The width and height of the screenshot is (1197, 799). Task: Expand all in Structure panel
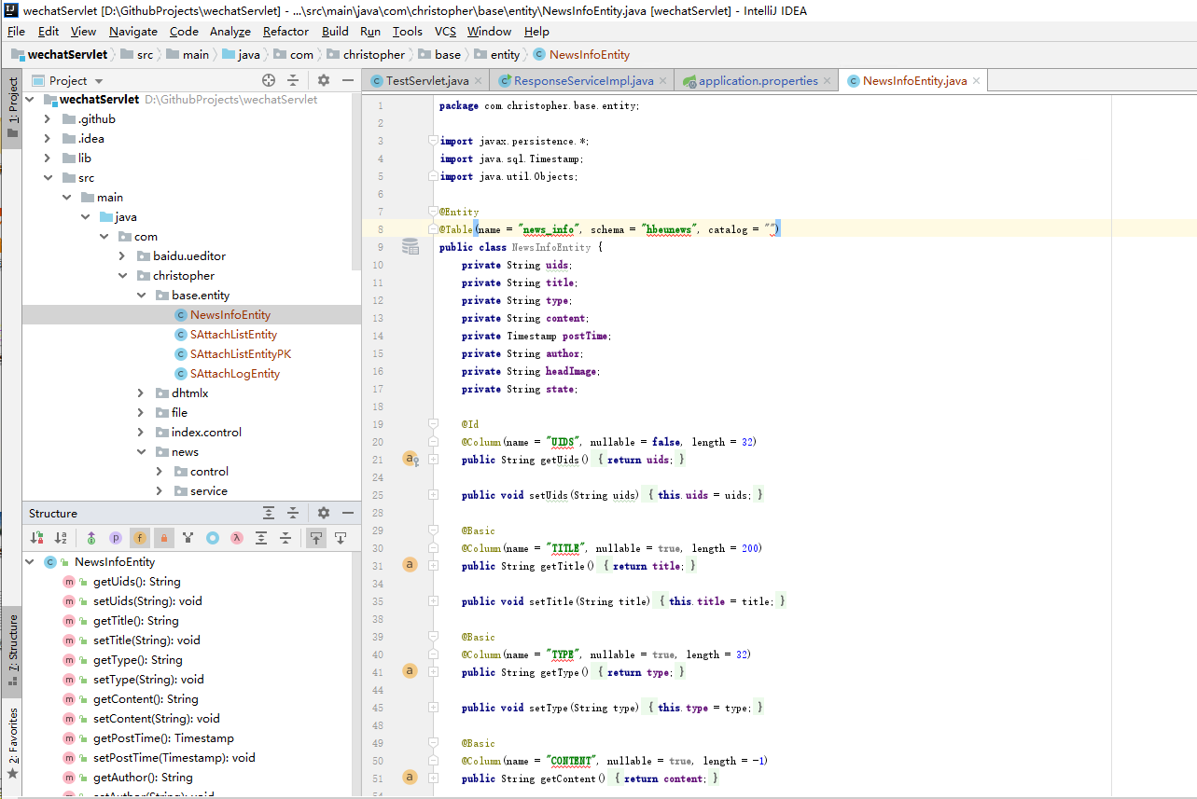pos(261,539)
